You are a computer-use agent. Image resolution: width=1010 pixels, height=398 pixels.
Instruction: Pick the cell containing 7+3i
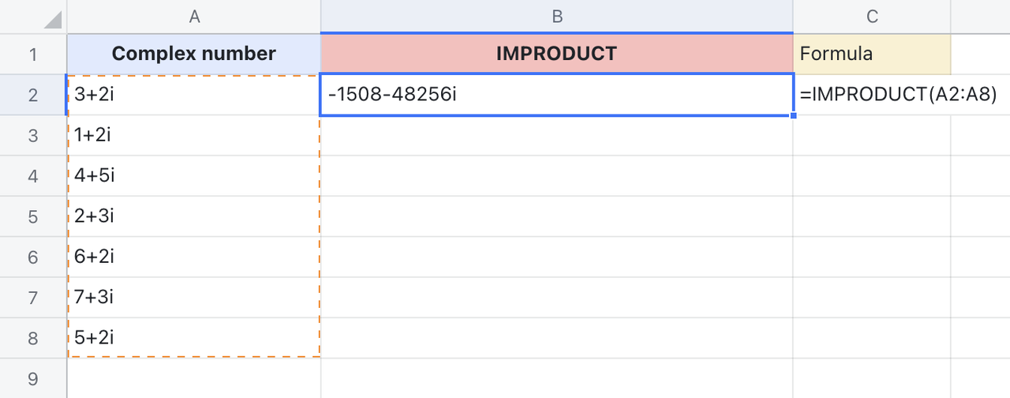194,298
